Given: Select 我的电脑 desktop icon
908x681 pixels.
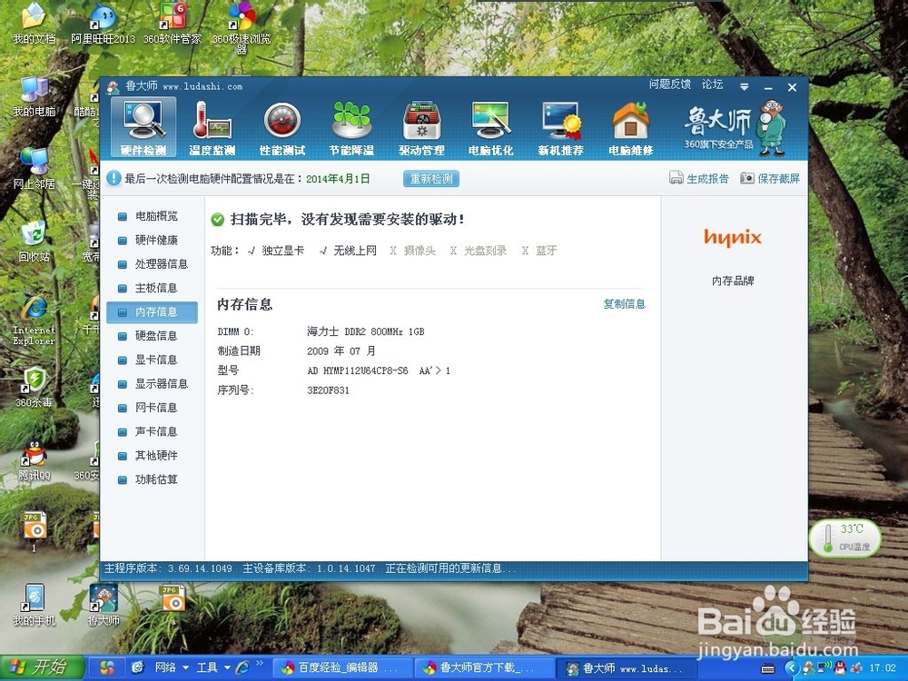Looking at the screenshot, I should 34,96.
